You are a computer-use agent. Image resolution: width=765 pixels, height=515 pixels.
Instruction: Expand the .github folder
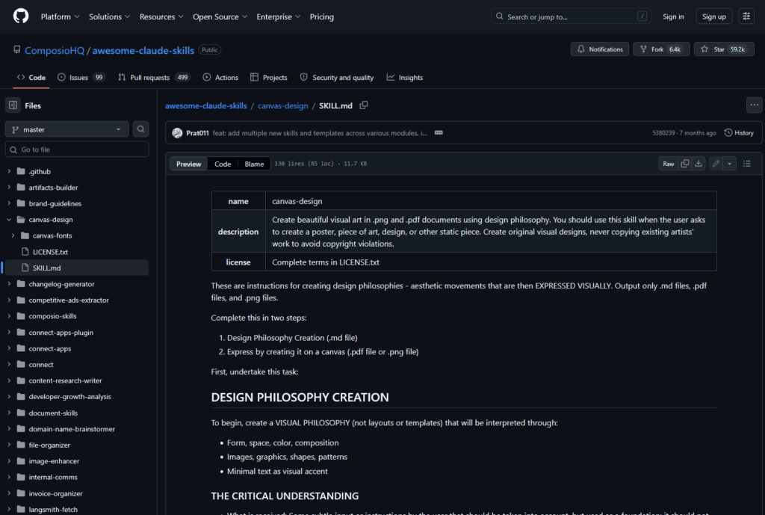click(9, 171)
